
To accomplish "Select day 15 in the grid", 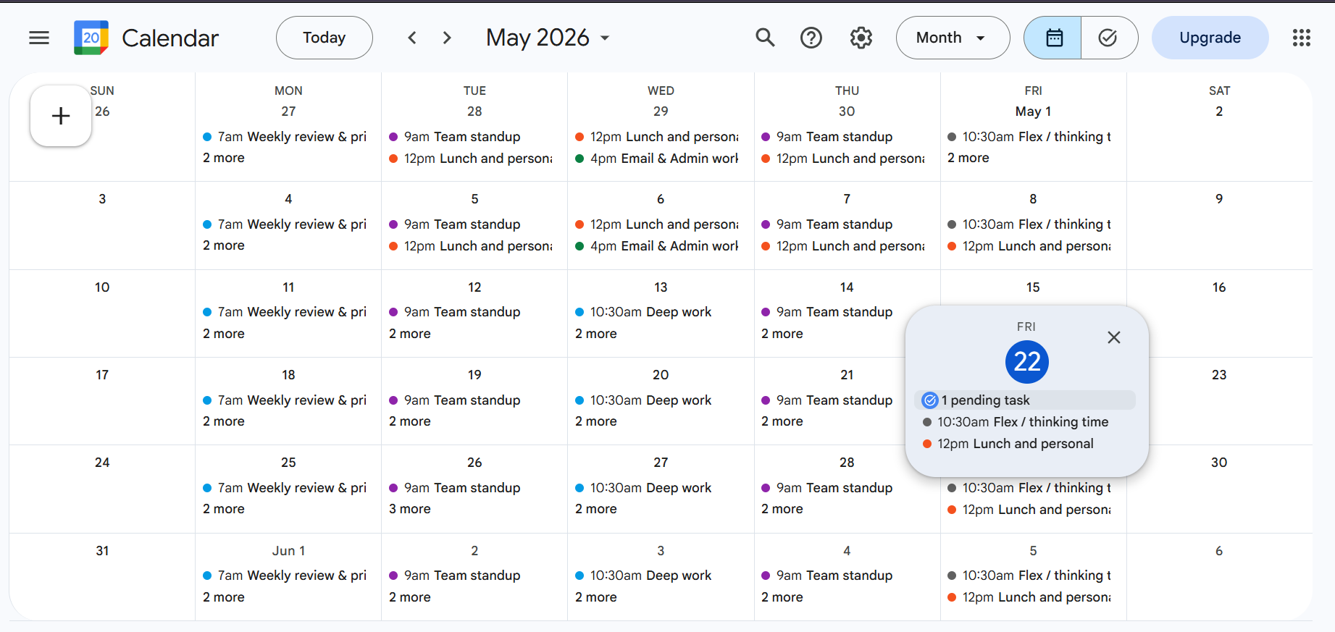I will coord(1033,287).
